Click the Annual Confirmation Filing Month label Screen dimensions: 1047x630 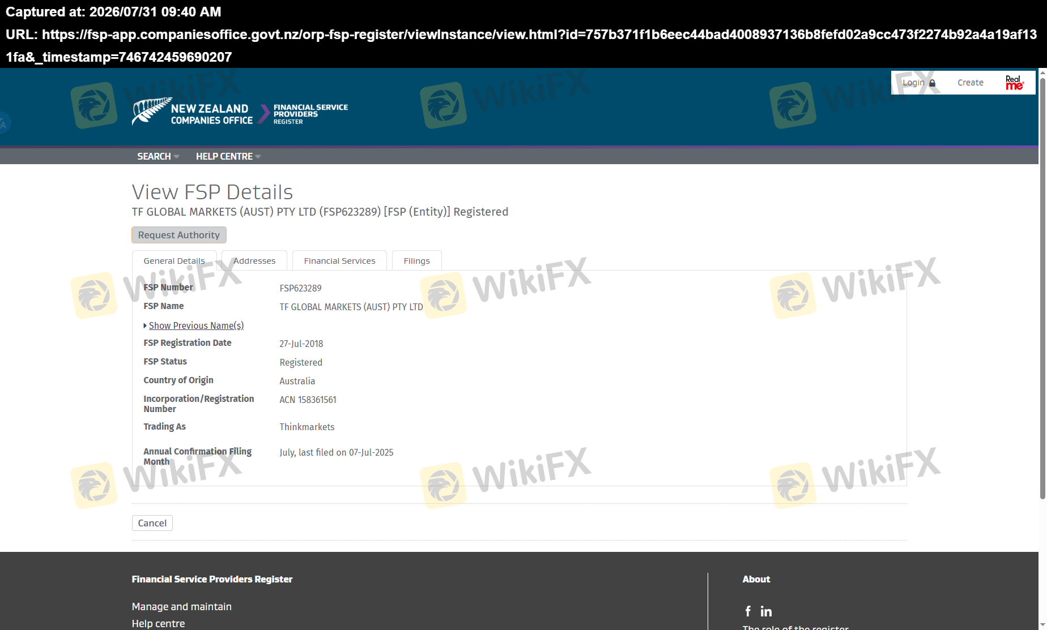[x=198, y=456]
